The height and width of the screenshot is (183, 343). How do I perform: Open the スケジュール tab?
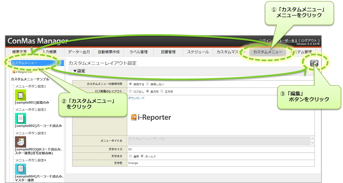click(198, 52)
